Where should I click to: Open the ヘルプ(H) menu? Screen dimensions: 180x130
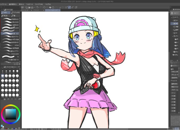pyautogui.click(x=48, y=4)
